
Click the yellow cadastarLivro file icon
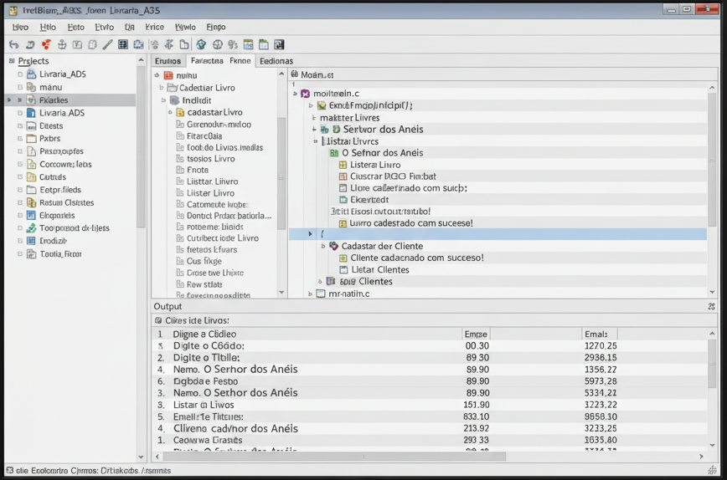pos(180,113)
